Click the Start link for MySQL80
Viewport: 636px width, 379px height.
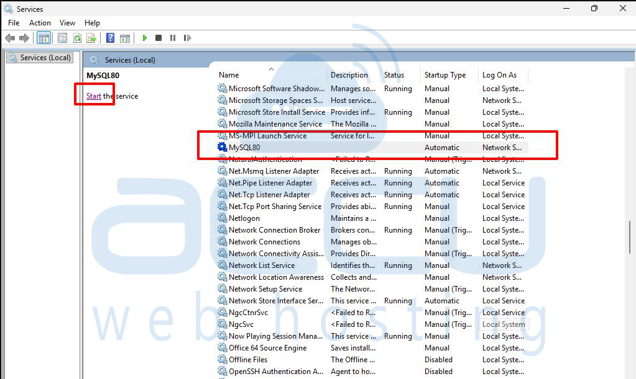click(x=94, y=96)
